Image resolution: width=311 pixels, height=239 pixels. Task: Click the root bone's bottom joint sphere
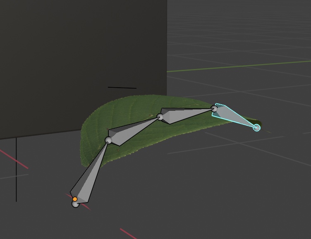[x=75, y=204]
